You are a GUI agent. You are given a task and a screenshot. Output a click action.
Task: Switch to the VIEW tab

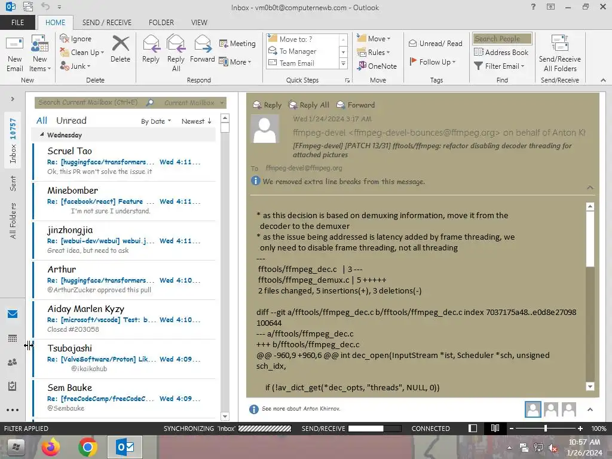pos(199,22)
